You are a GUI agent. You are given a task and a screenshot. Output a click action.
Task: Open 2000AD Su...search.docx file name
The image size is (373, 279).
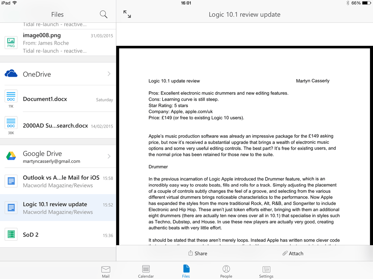(56, 126)
